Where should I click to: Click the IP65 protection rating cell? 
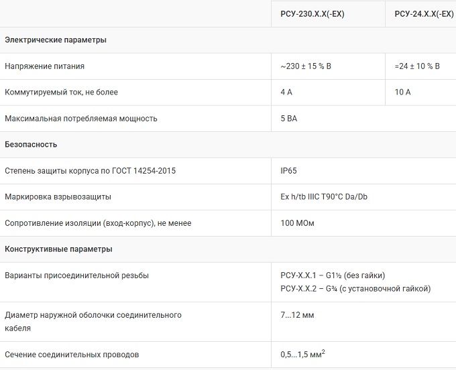(x=288, y=171)
